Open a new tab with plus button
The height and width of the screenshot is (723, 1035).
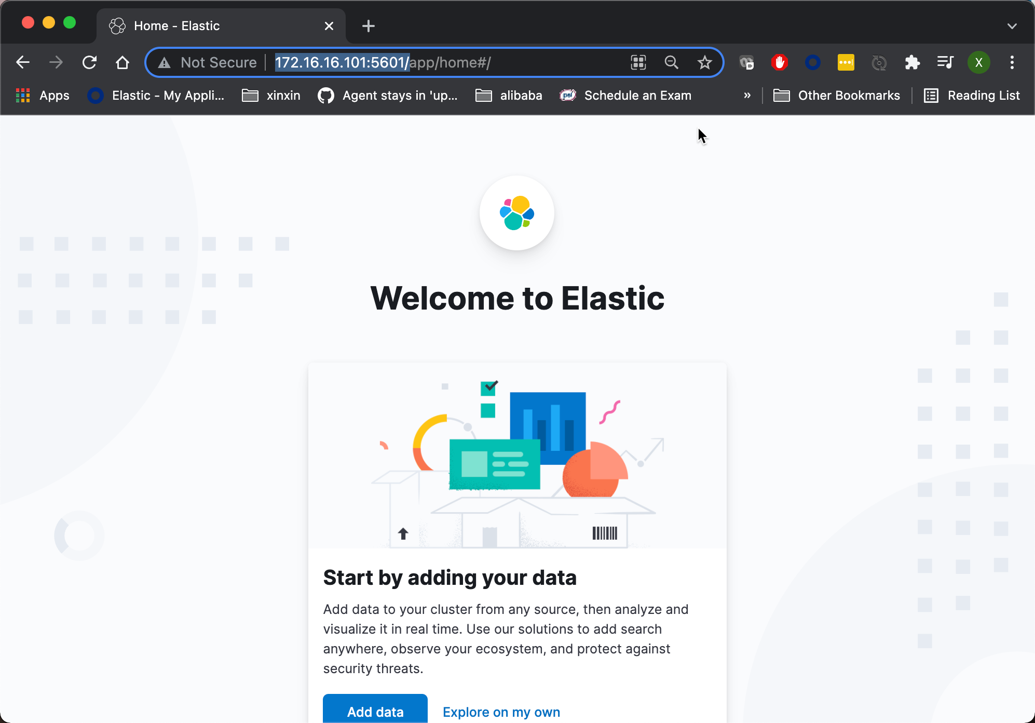pyautogui.click(x=368, y=26)
